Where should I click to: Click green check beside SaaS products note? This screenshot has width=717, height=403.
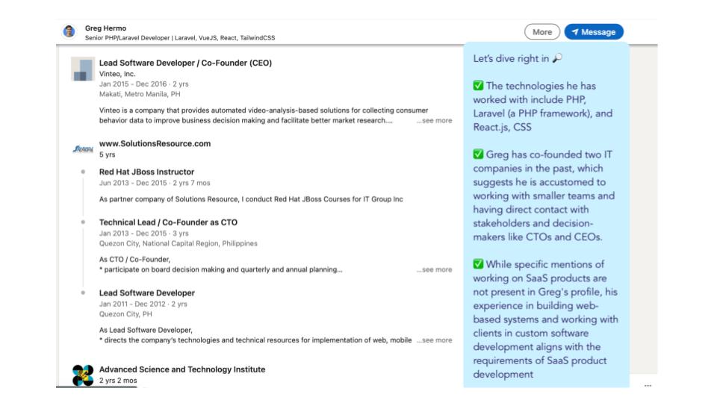[x=478, y=264]
